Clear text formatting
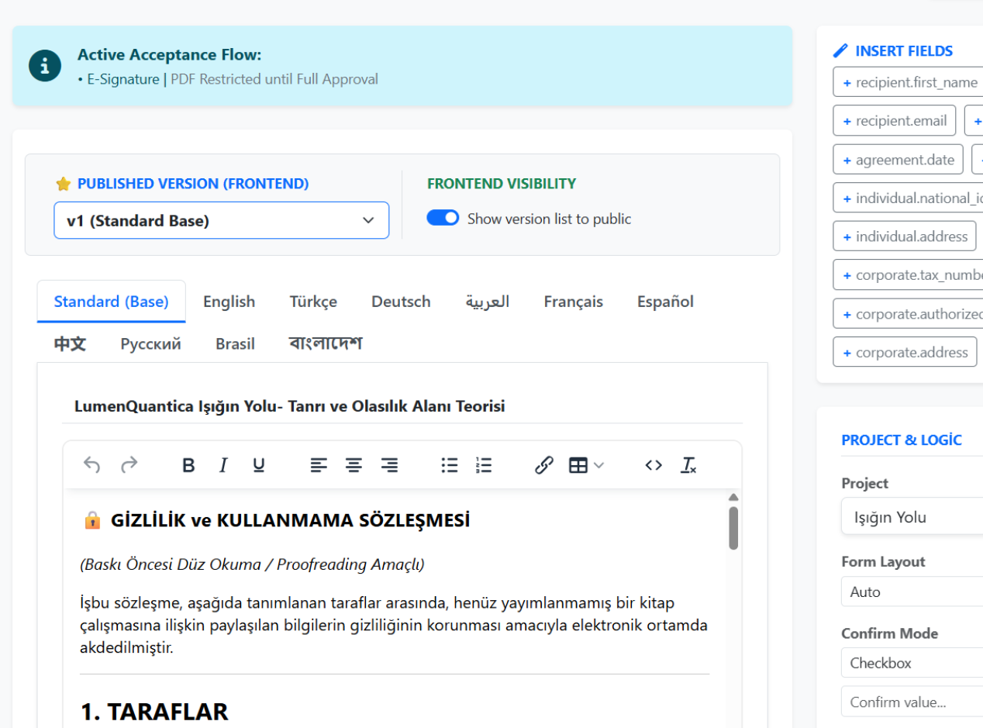The height and width of the screenshot is (728, 983). (x=688, y=465)
